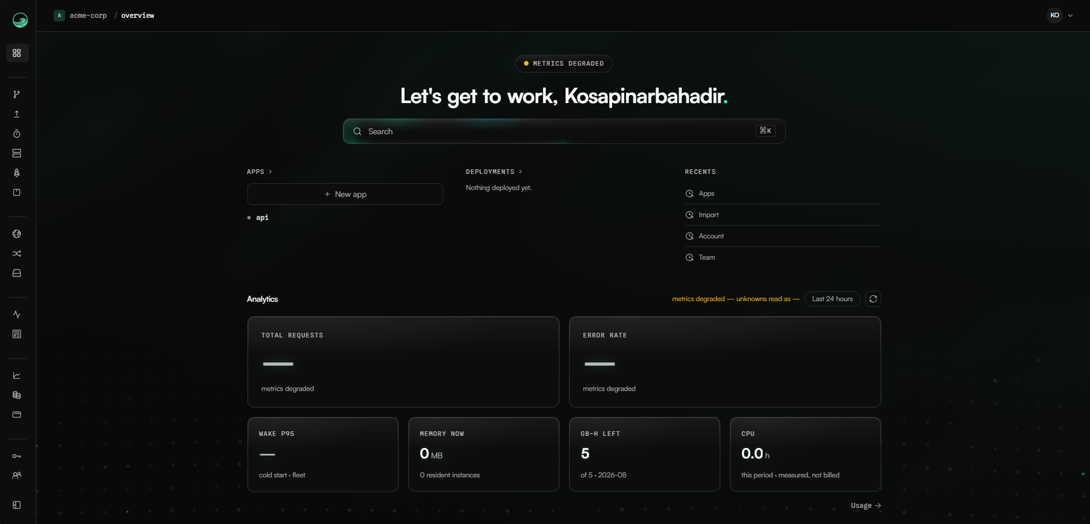This screenshot has width=1090, height=524.
Task: Open the Last 24 hours range selector
Action: [832, 299]
